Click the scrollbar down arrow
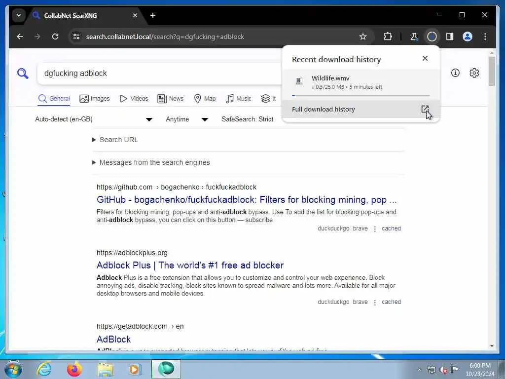505x379 pixels. click(492, 346)
